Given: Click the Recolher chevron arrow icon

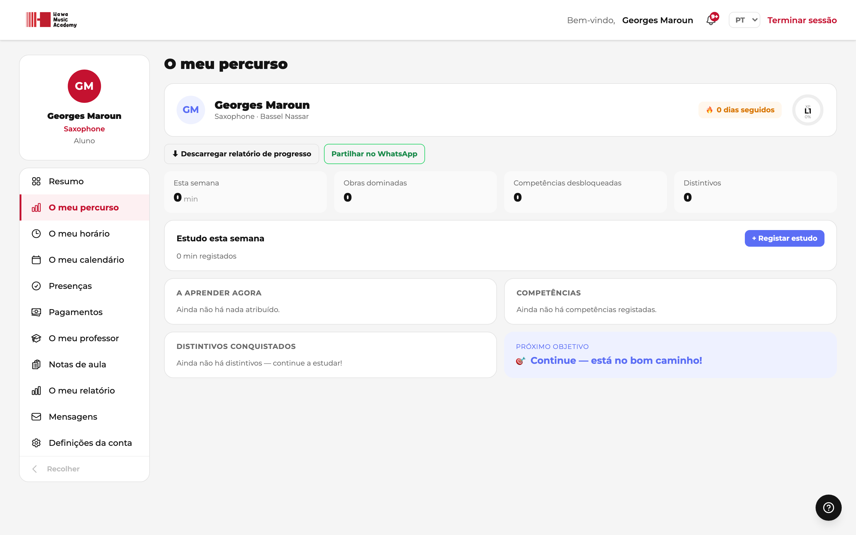Looking at the screenshot, I should pos(35,469).
